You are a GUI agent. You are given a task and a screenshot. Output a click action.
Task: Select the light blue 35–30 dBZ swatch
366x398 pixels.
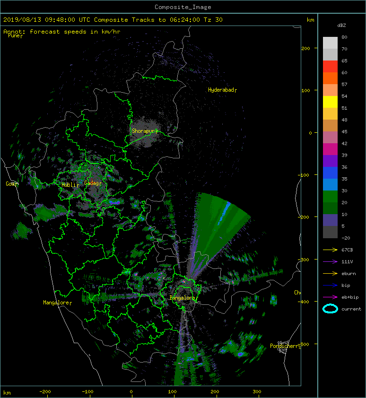point(330,184)
